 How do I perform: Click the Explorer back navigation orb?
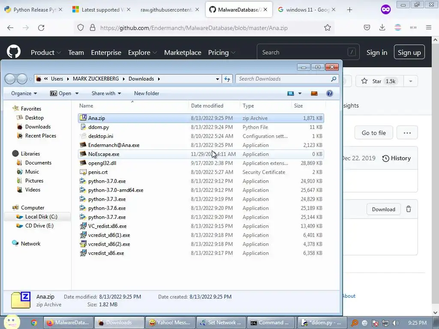[x=10, y=79]
